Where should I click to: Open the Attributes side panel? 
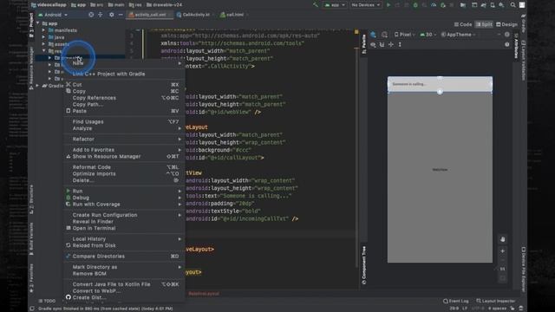[x=517, y=47]
